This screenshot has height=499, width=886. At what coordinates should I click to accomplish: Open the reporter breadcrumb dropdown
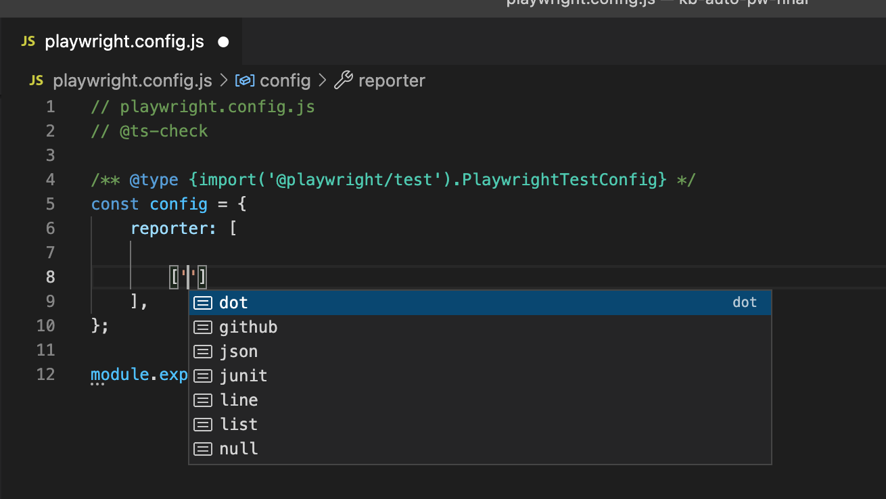(x=392, y=80)
